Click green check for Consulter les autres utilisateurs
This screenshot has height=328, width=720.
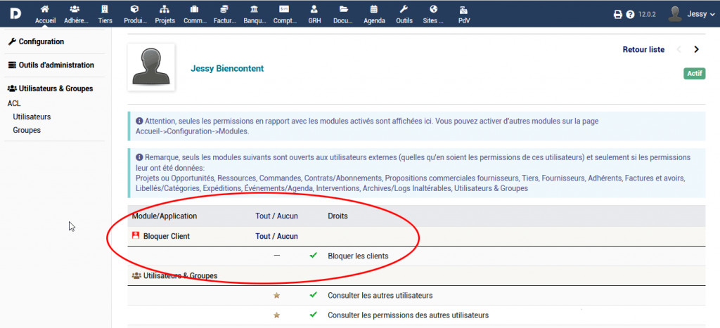coord(314,295)
